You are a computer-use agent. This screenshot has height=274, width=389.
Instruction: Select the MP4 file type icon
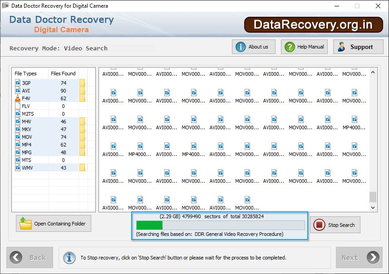[18, 144]
